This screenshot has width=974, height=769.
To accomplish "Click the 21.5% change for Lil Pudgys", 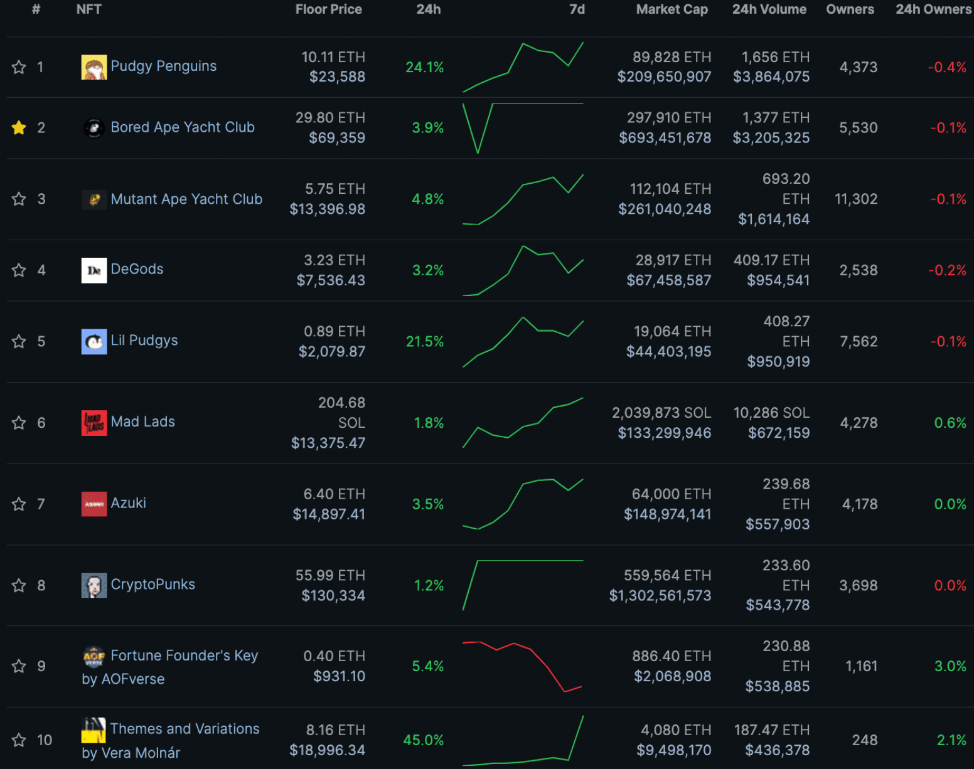I will (424, 341).
